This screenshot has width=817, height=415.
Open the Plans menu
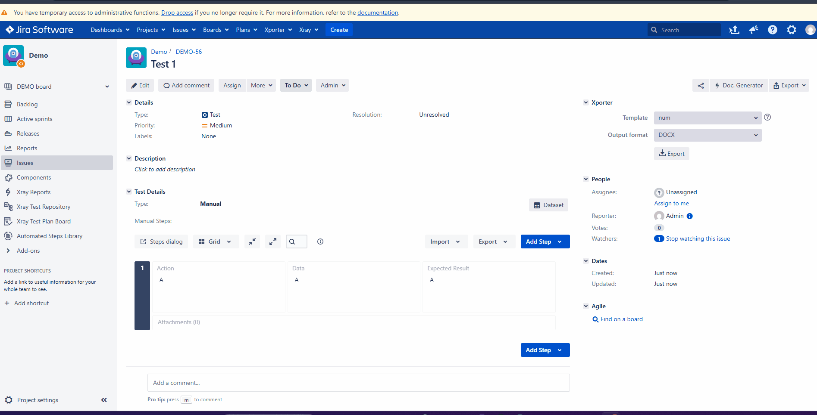click(x=247, y=30)
